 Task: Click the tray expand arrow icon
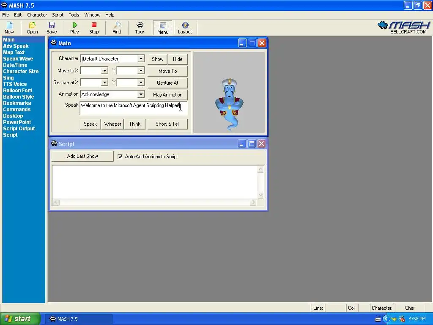[x=386, y=319]
